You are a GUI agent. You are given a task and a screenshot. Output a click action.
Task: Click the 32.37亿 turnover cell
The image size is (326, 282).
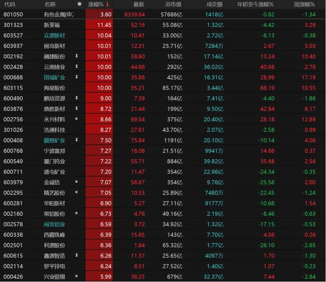(x=213, y=277)
